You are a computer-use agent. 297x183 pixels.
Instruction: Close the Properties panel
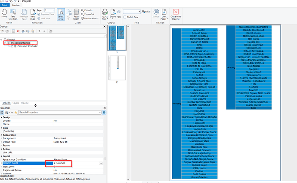(x=104, y=108)
